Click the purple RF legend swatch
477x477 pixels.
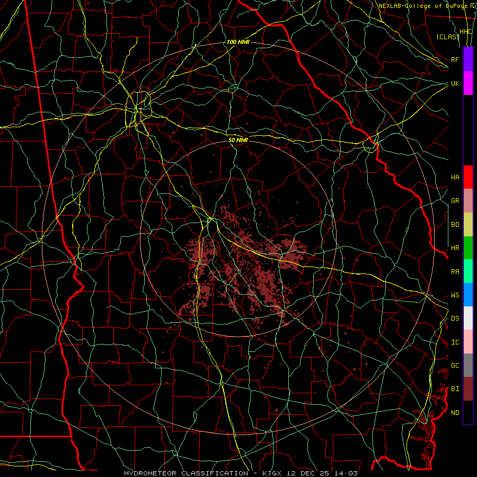pyautogui.click(x=468, y=59)
